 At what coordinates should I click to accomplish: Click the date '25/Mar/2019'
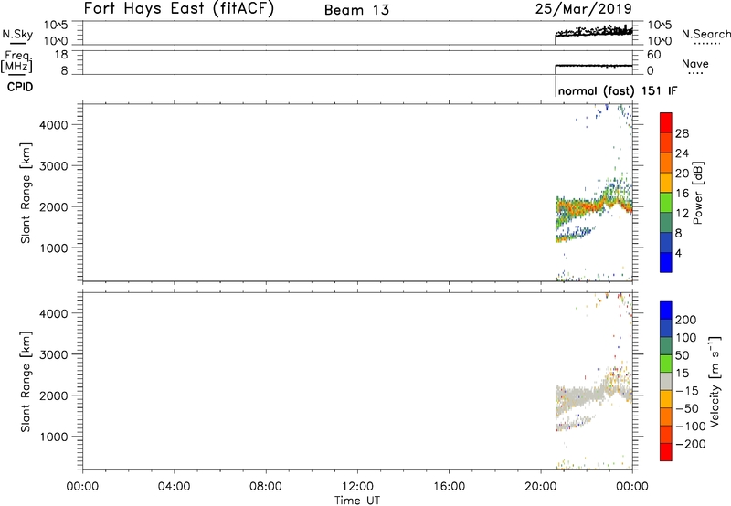[x=584, y=9]
